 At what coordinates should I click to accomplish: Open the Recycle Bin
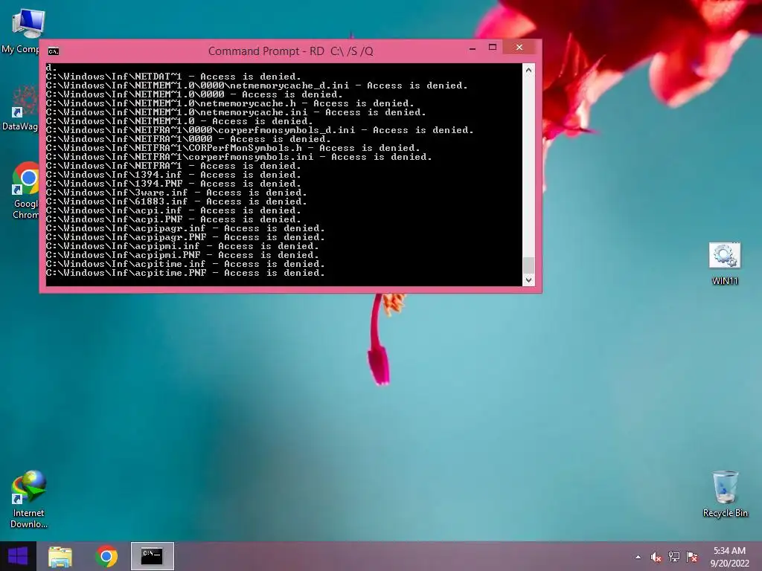tap(725, 494)
